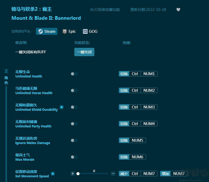
Task: Click Ctrl key field beside 减少
Action: 135,174
